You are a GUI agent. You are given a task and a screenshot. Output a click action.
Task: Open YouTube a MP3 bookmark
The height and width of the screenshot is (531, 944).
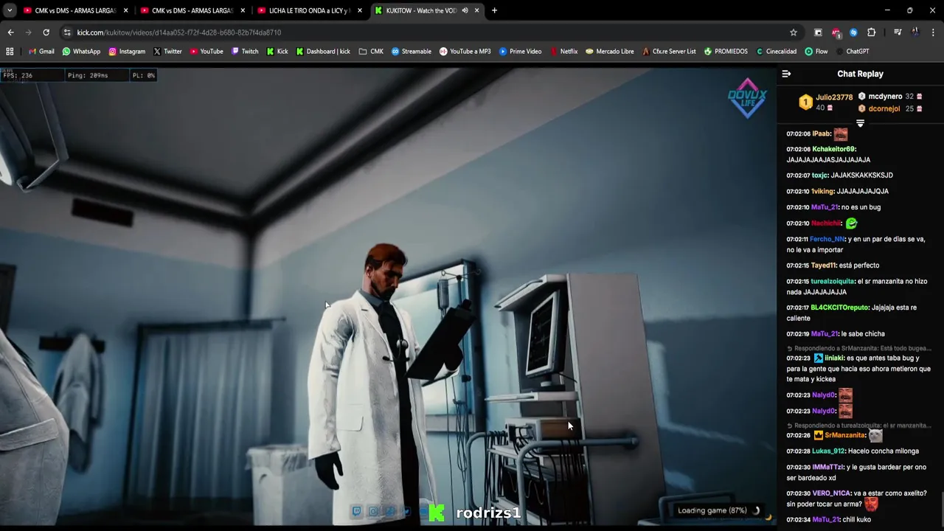[465, 52]
